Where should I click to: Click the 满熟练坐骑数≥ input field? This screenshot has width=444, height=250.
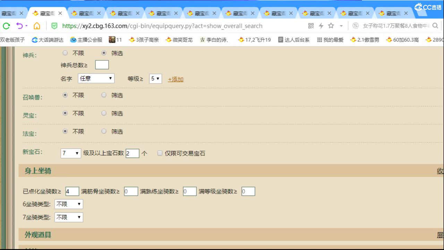tap(190, 191)
